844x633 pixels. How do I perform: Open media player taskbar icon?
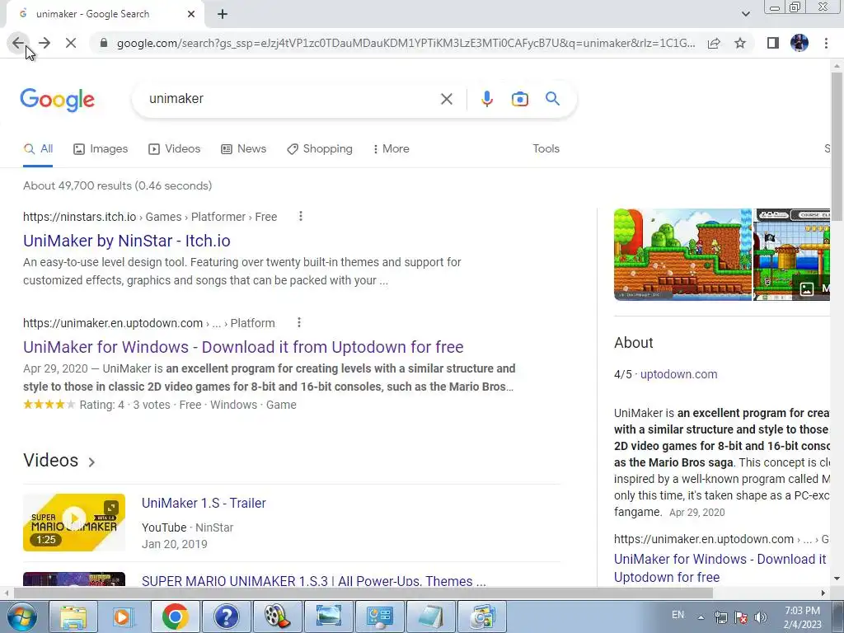[x=124, y=617]
